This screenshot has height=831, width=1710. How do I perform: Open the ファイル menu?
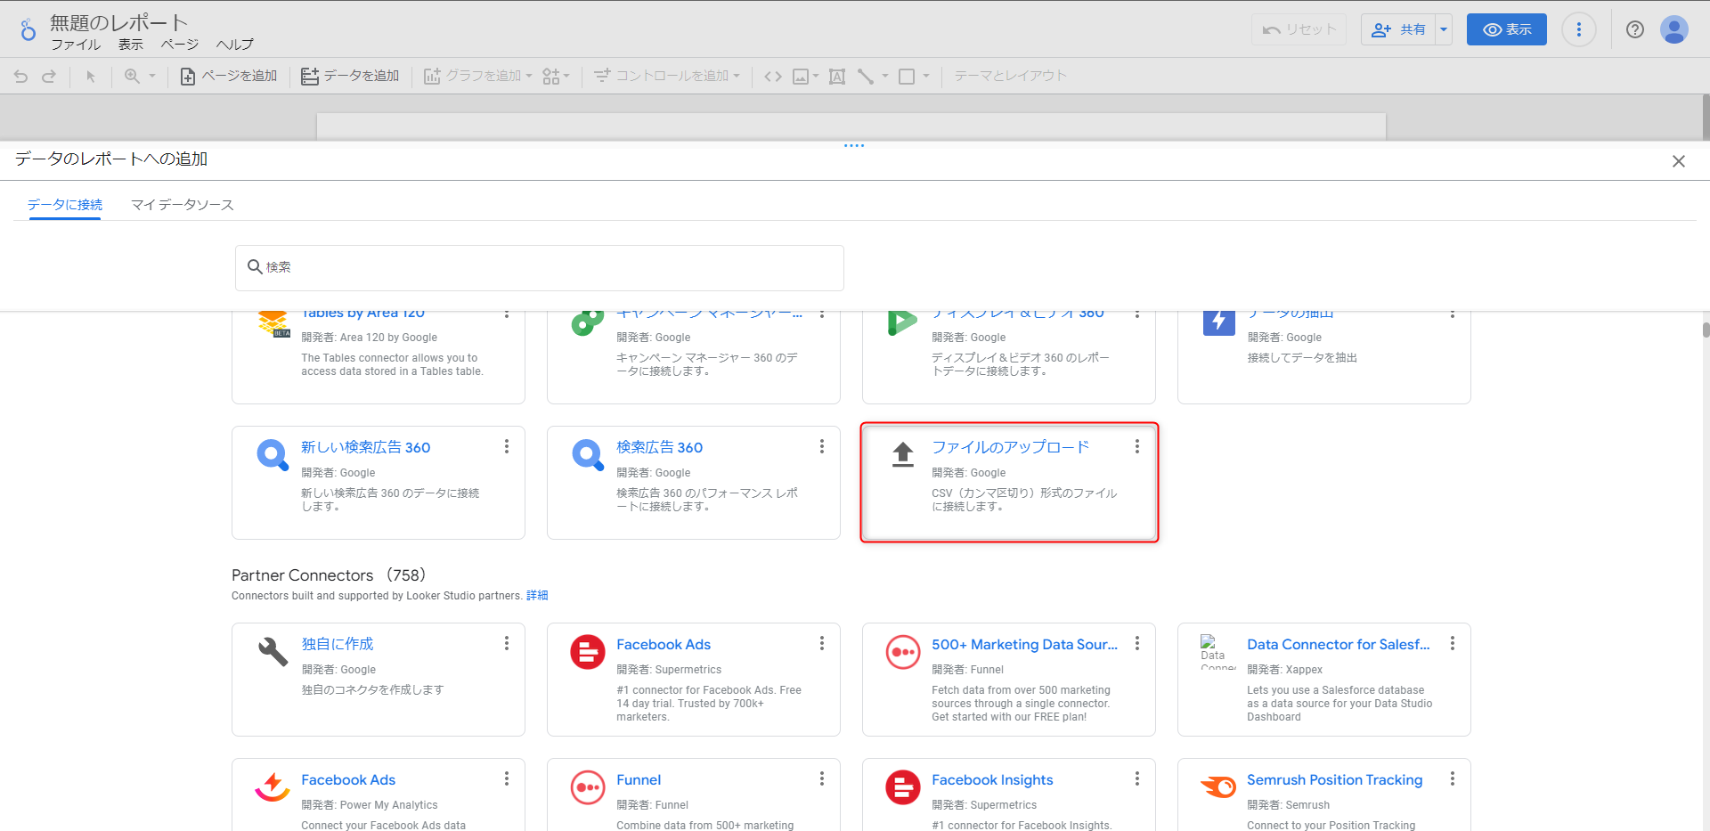(76, 45)
